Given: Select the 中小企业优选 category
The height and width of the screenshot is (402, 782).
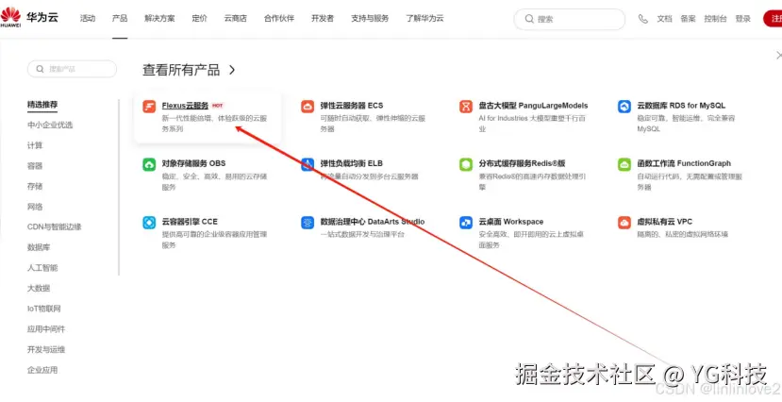Looking at the screenshot, I should [x=50, y=125].
